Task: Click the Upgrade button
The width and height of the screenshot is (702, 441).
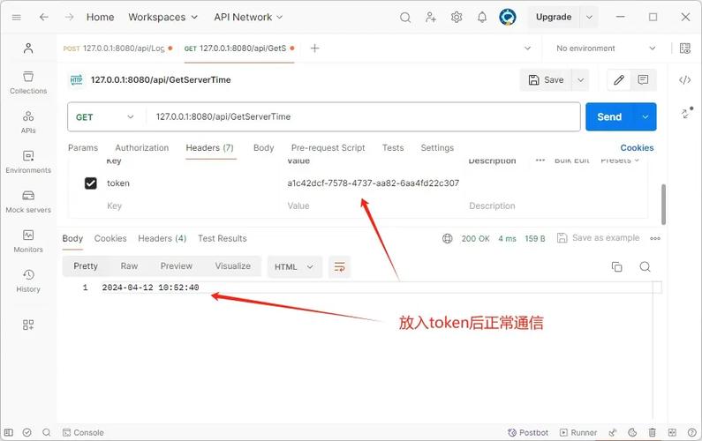Action: click(554, 17)
